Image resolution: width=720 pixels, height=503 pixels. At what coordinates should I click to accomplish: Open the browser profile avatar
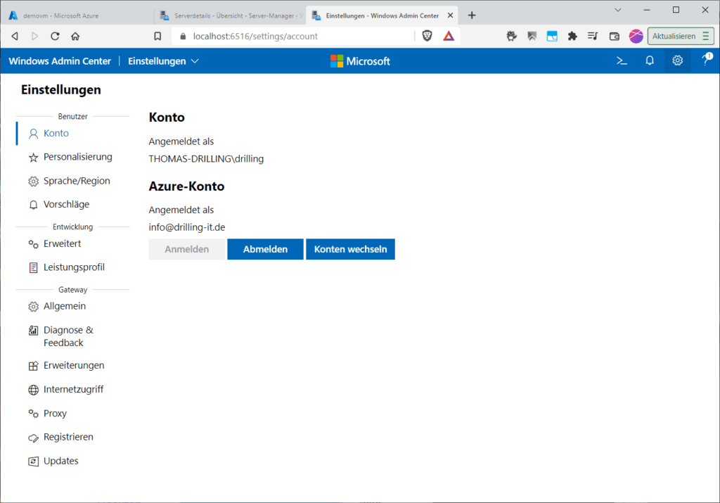pyautogui.click(x=636, y=36)
